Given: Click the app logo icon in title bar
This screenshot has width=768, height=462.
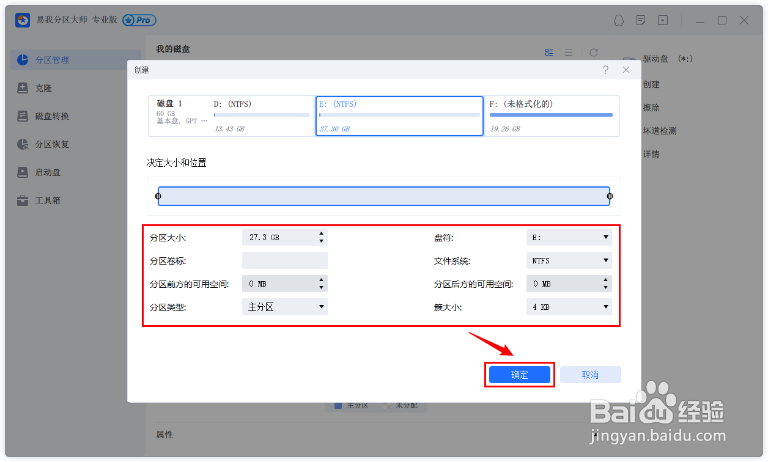Looking at the screenshot, I should [x=23, y=20].
